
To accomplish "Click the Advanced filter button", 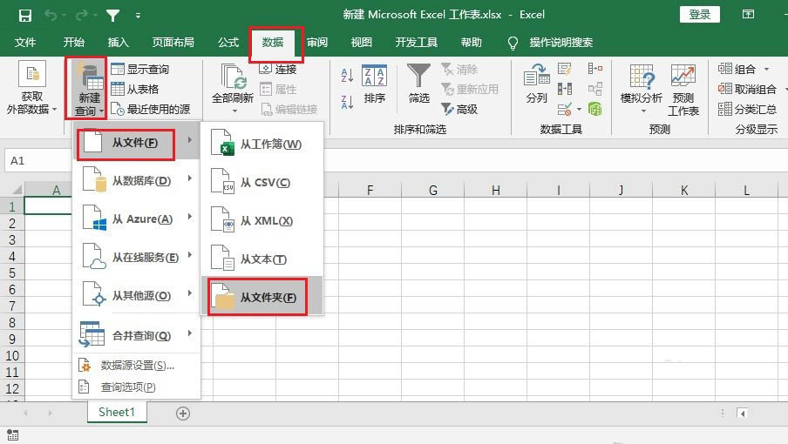I will tap(459, 110).
